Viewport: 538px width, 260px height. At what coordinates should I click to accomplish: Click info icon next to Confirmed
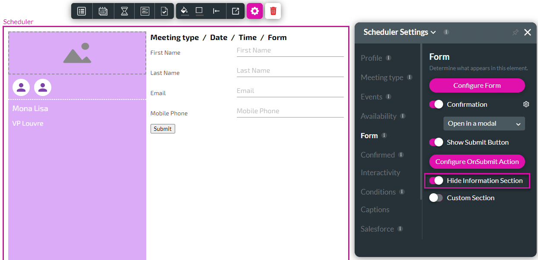tap(401, 155)
